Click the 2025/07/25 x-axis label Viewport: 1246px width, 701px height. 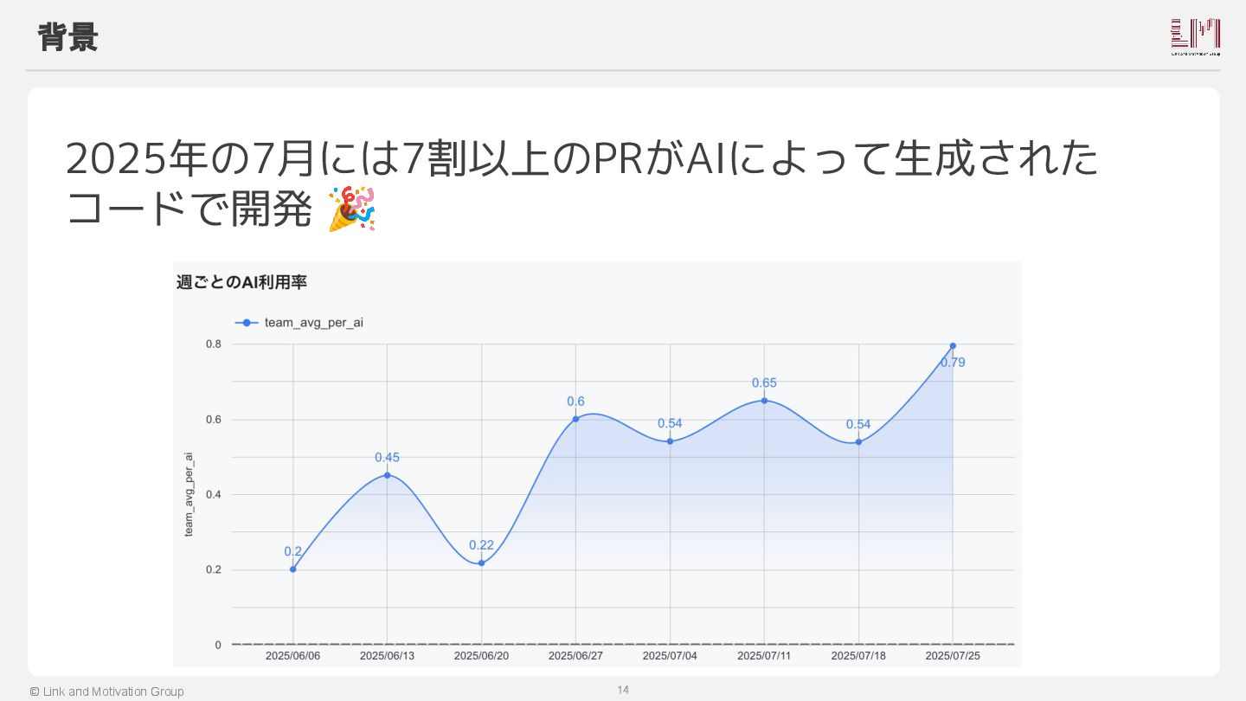click(x=953, y=656)
